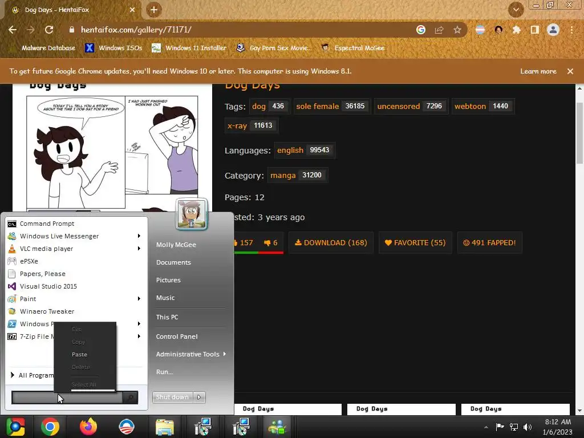Click the Google icon in the address bar
584x438 pixels.
(421, 30)
